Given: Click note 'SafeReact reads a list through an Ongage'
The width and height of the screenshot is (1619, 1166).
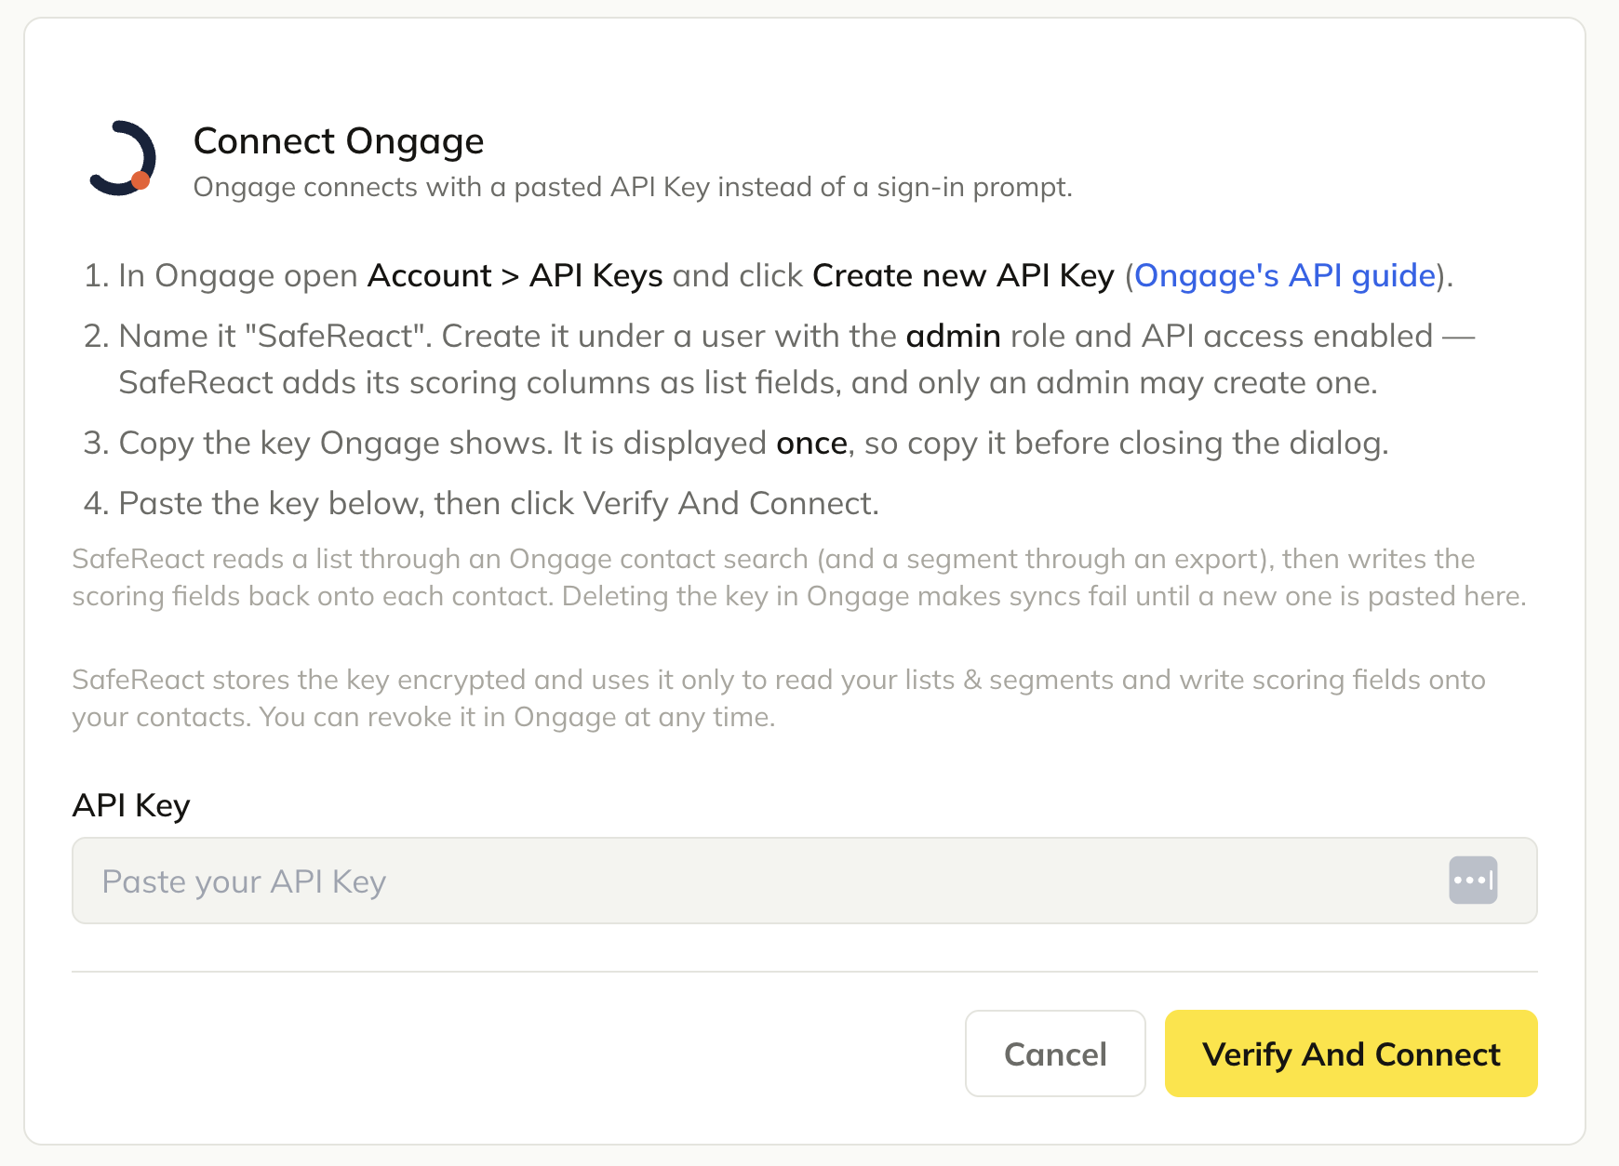Looking at the screenshot, I should click(799, 577).
